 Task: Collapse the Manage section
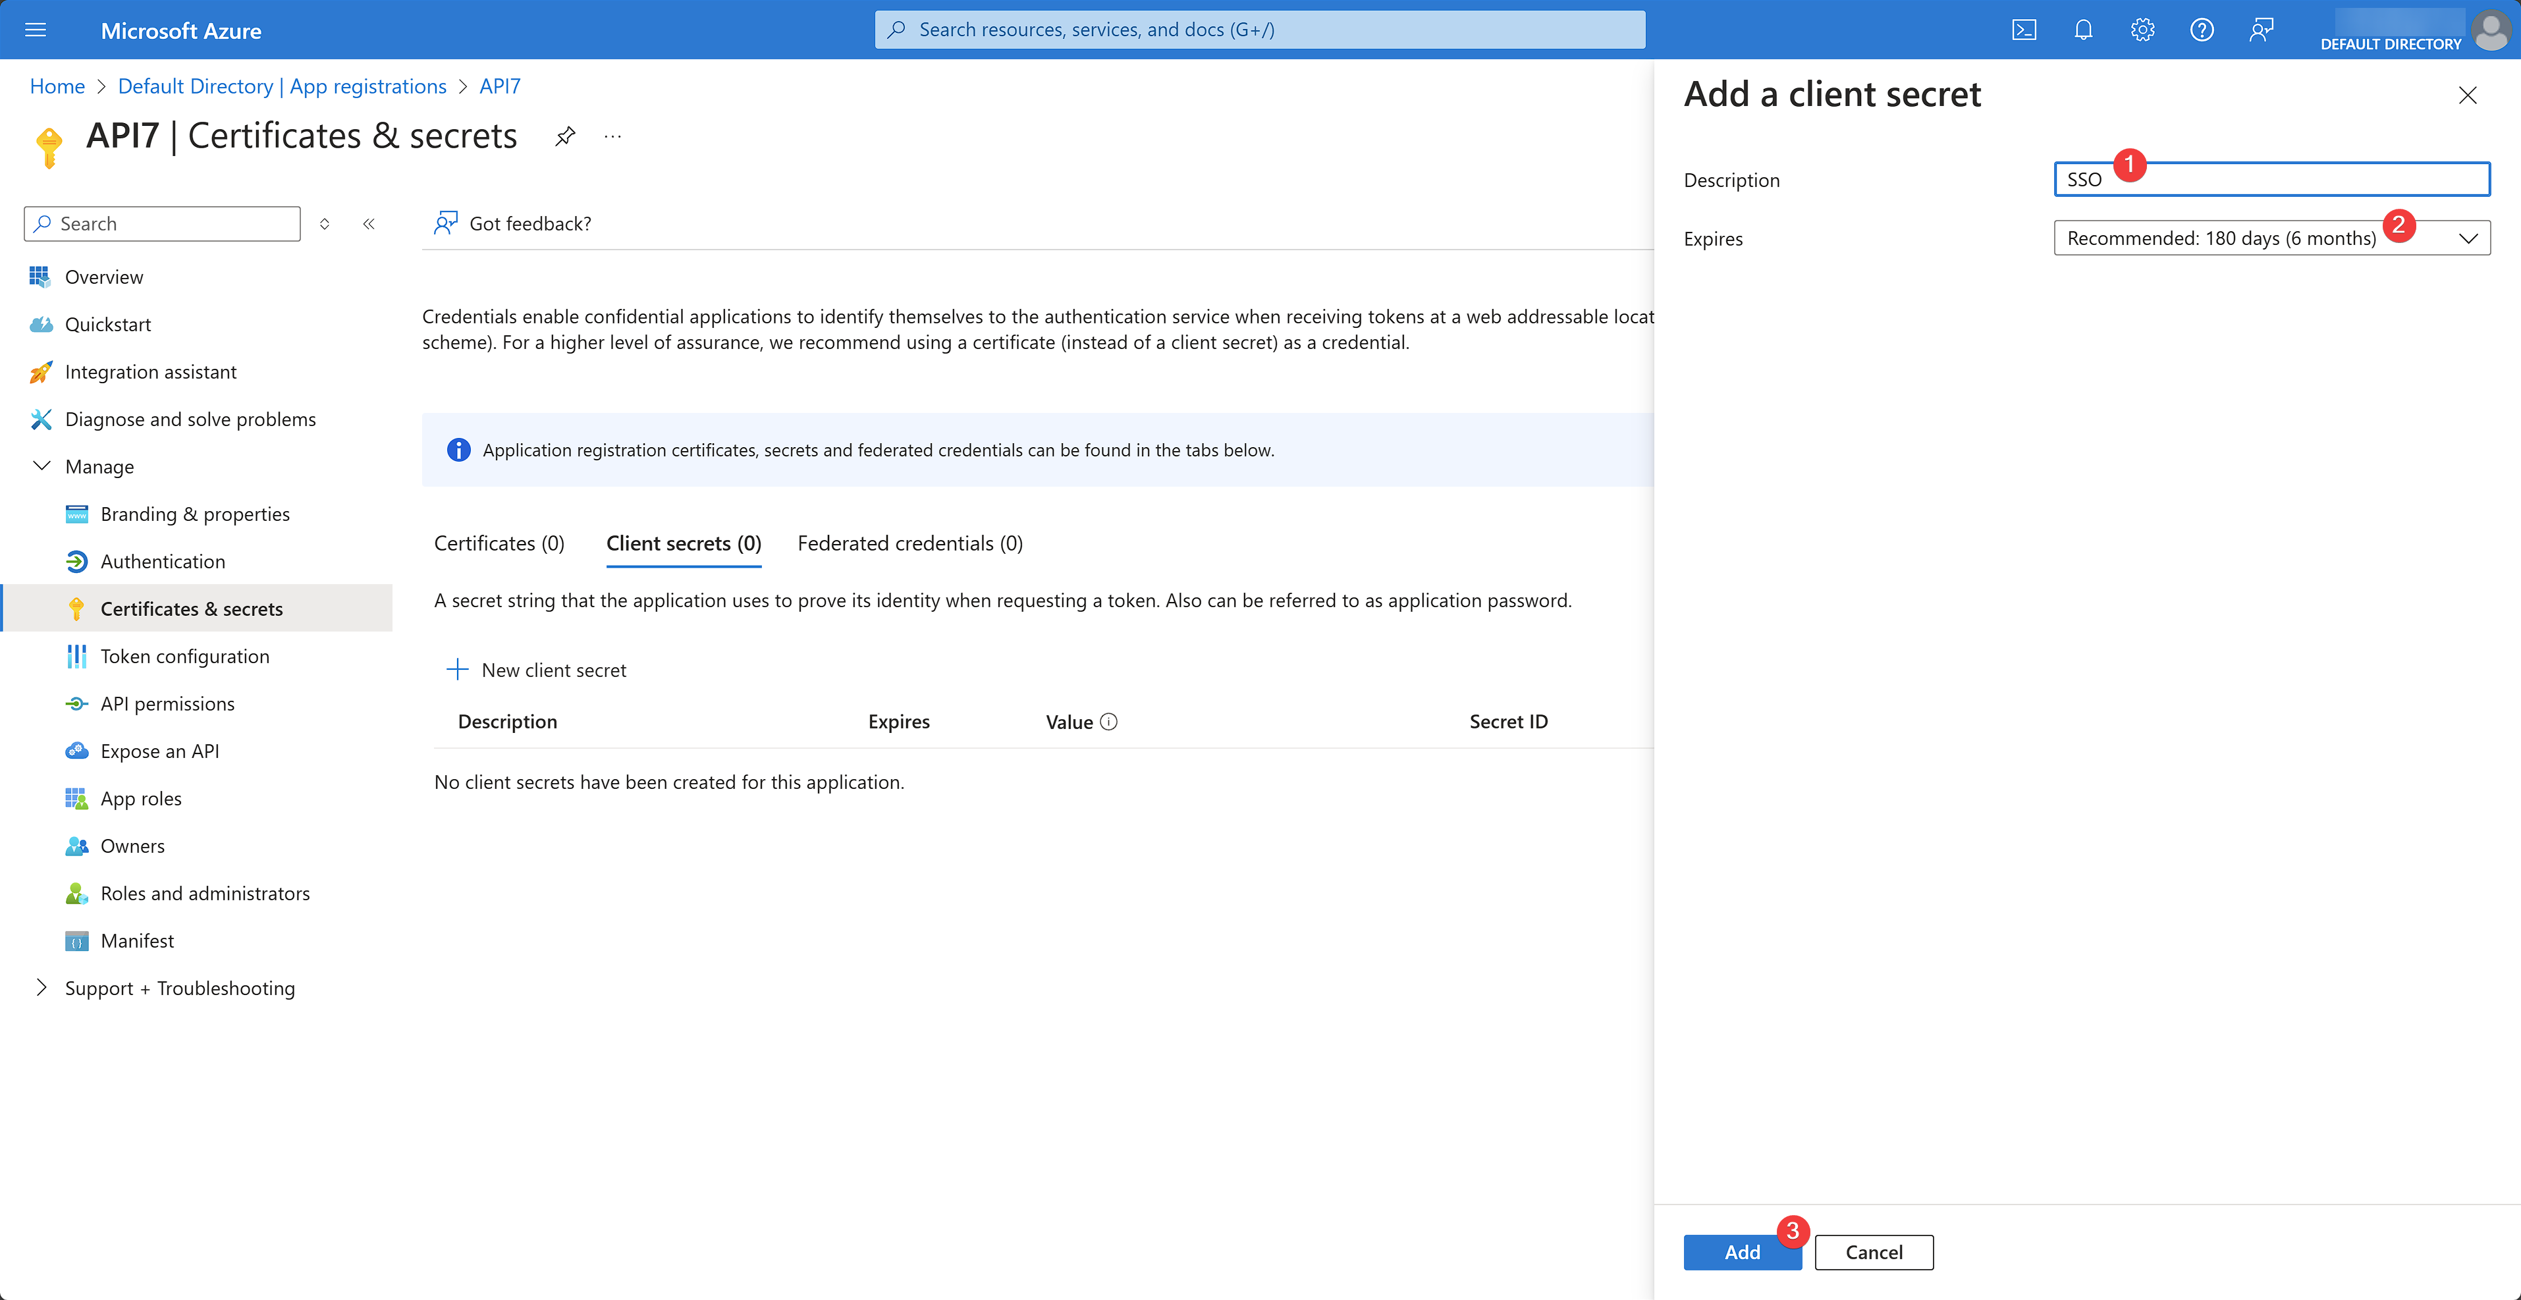[41, 466]
